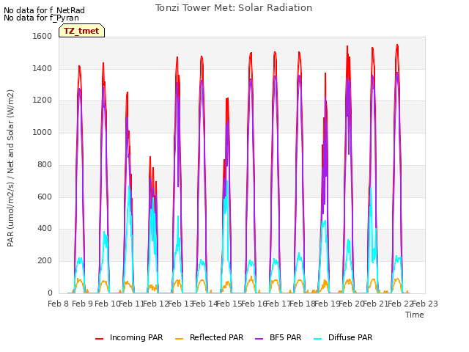Click the Feb 8 x-axis date label

[59, 304]
